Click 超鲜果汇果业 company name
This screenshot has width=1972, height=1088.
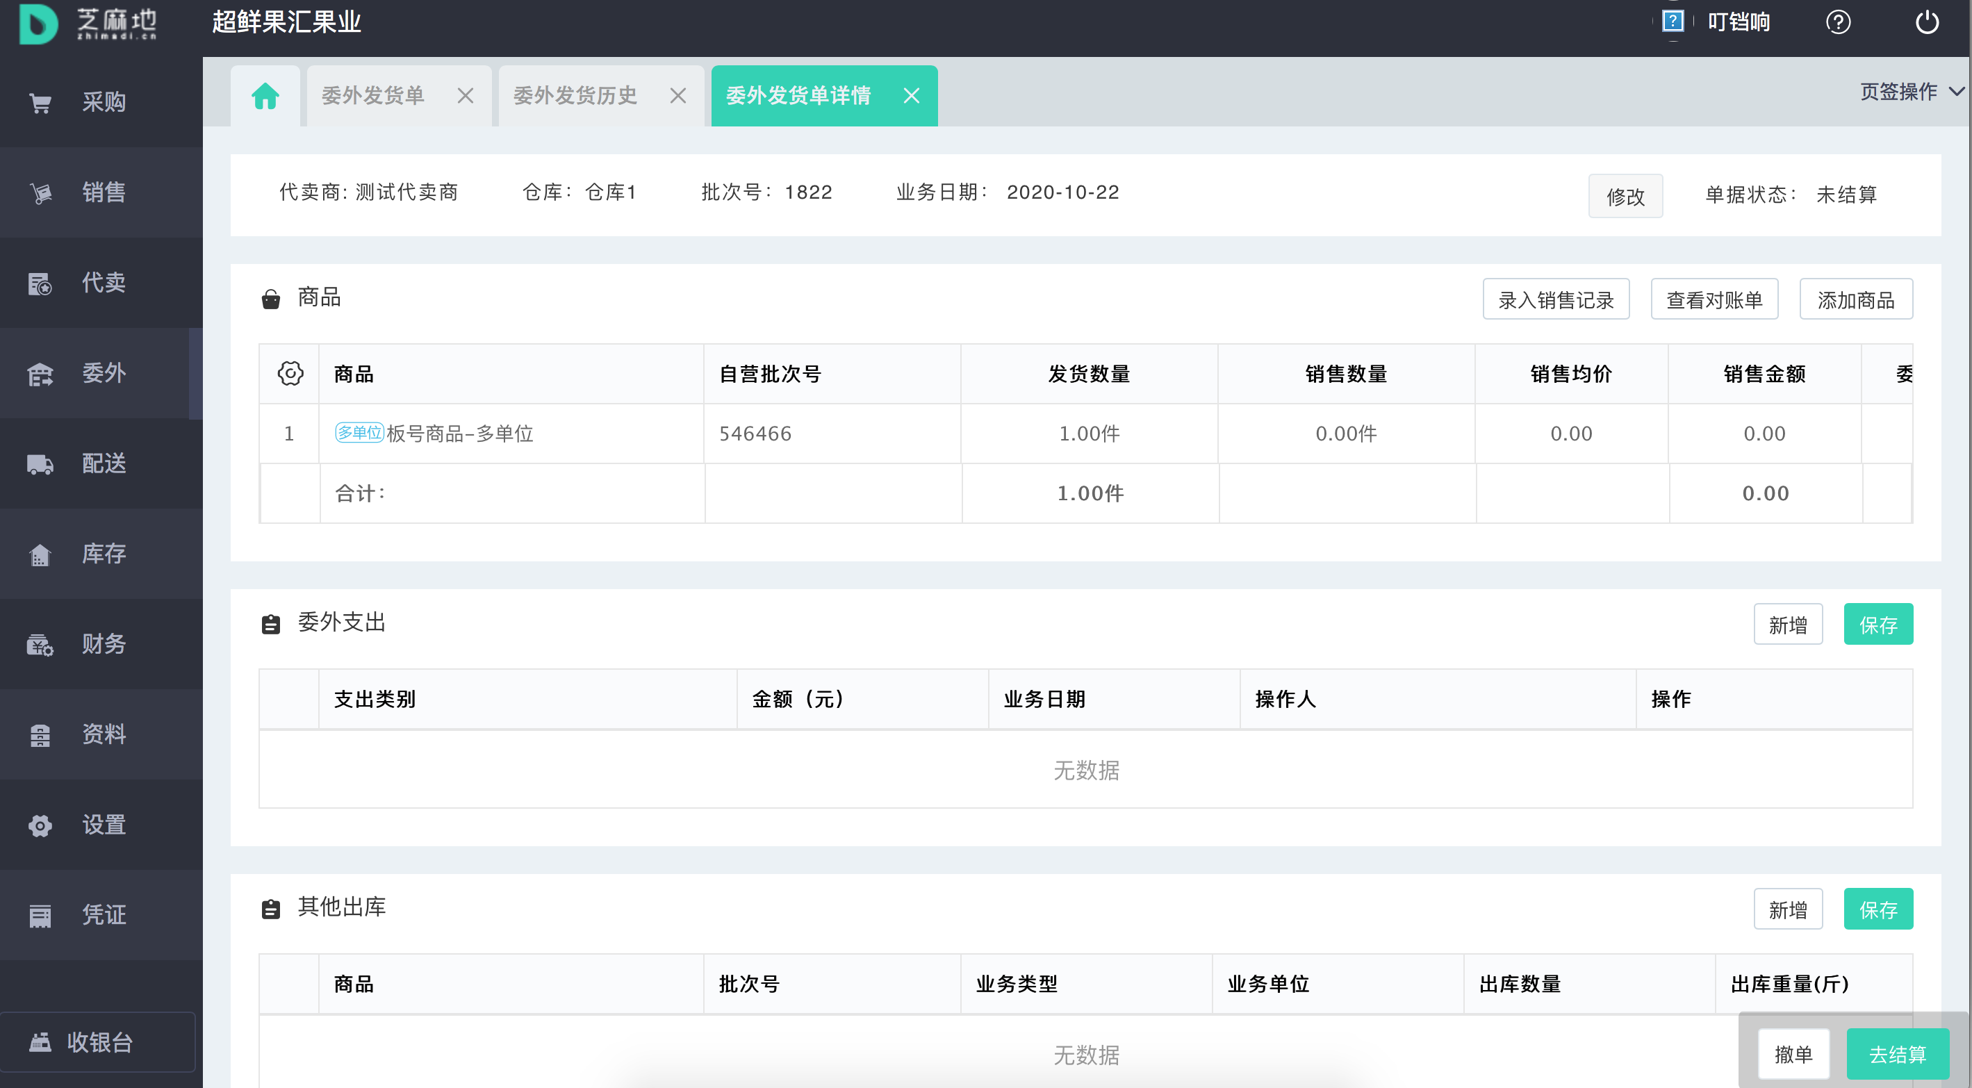(x=286, y=22)
